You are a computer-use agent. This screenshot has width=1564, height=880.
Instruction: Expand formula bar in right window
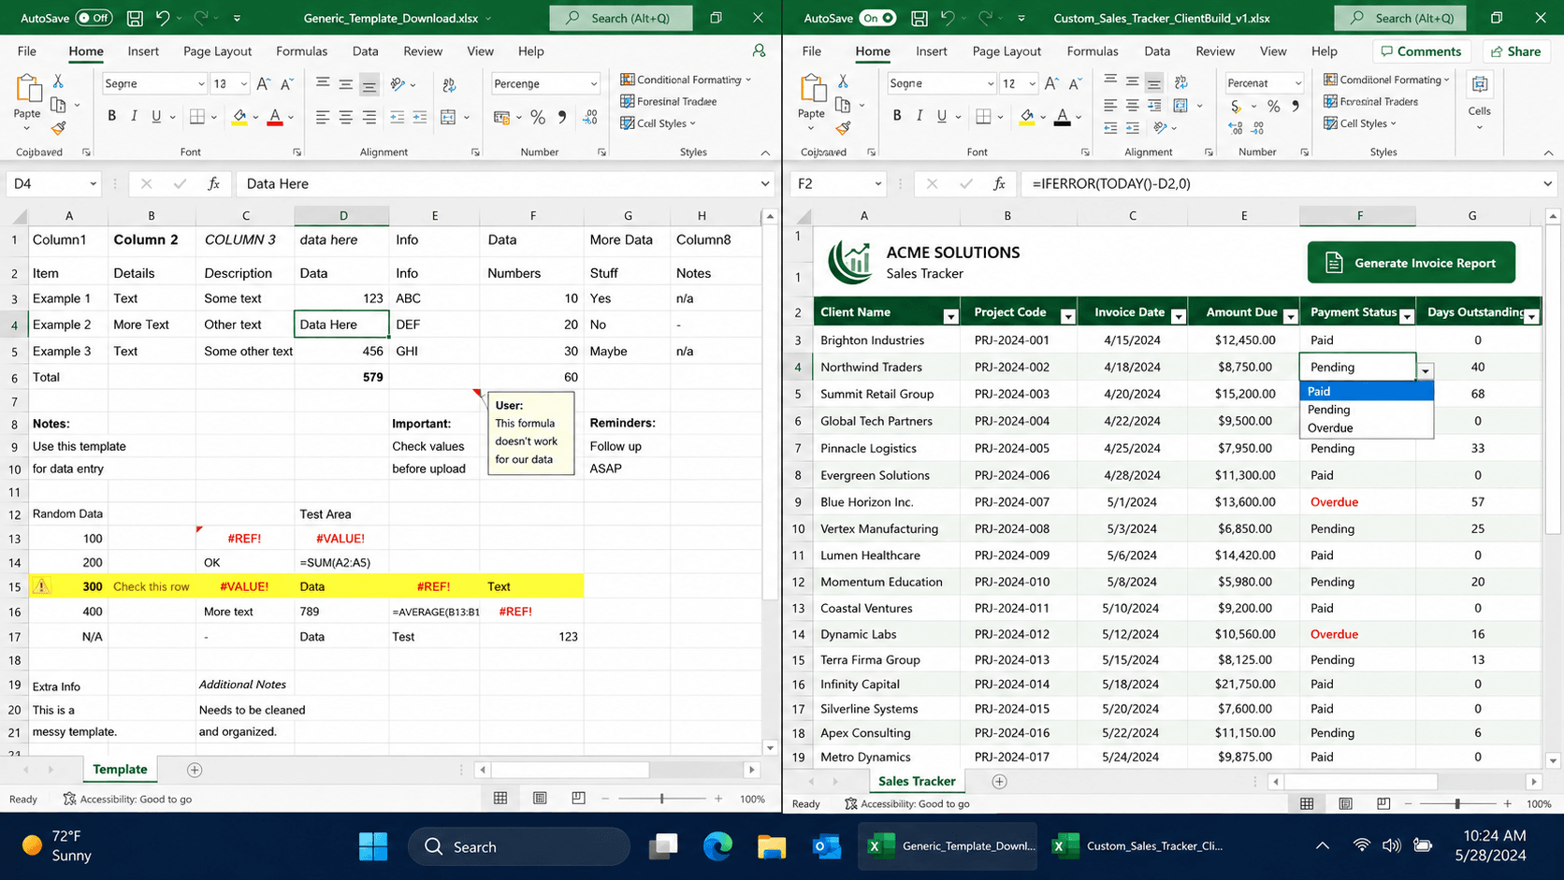click(1547, 183)
